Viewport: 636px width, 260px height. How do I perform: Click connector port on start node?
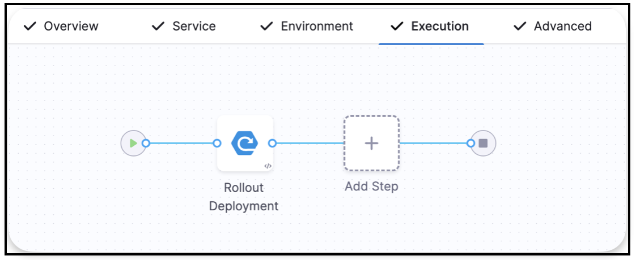coord(146,144)
